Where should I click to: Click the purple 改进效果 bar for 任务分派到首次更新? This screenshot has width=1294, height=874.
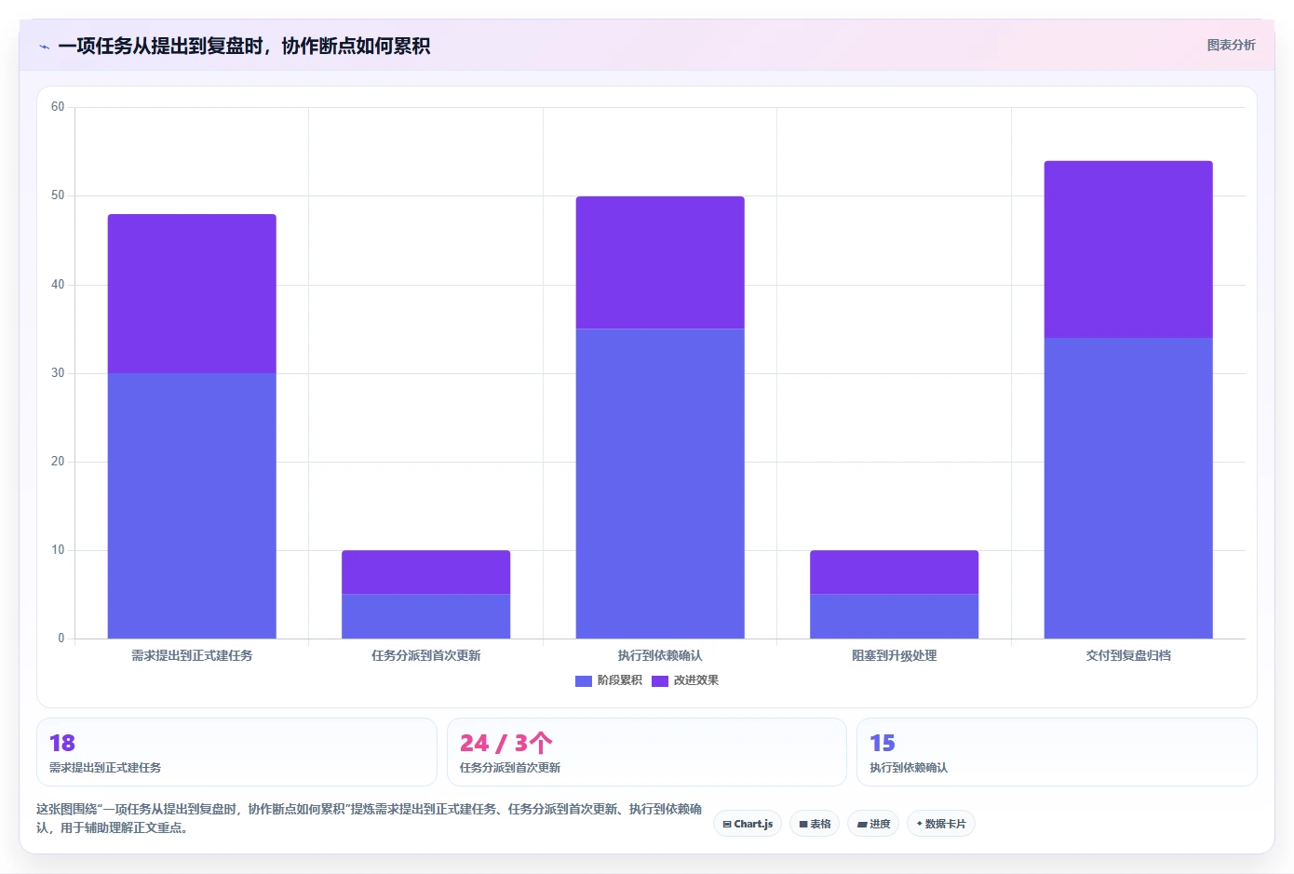(426, 571)
